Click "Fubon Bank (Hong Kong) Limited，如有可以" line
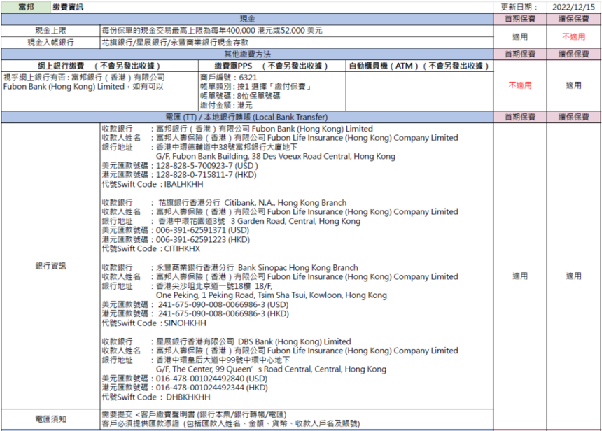 [x=83, y=87]
